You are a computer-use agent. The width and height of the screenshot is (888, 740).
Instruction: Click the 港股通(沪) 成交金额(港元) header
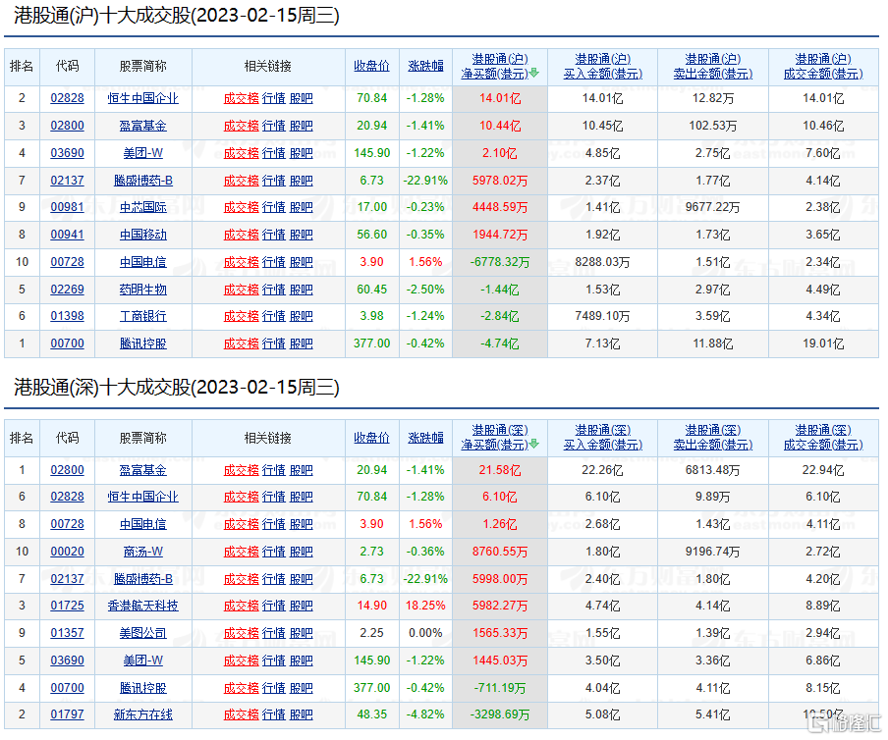tap(823, 66)
